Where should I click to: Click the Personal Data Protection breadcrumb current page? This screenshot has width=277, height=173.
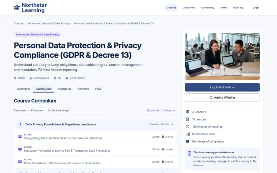click(114, 23)
